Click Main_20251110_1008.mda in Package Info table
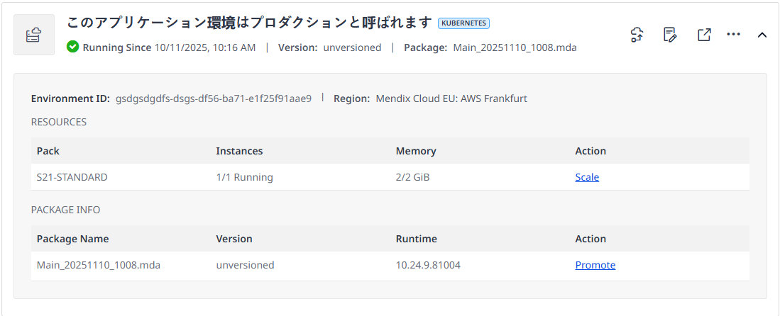Screen dimensions: 780x316 (x=99, y=265)
